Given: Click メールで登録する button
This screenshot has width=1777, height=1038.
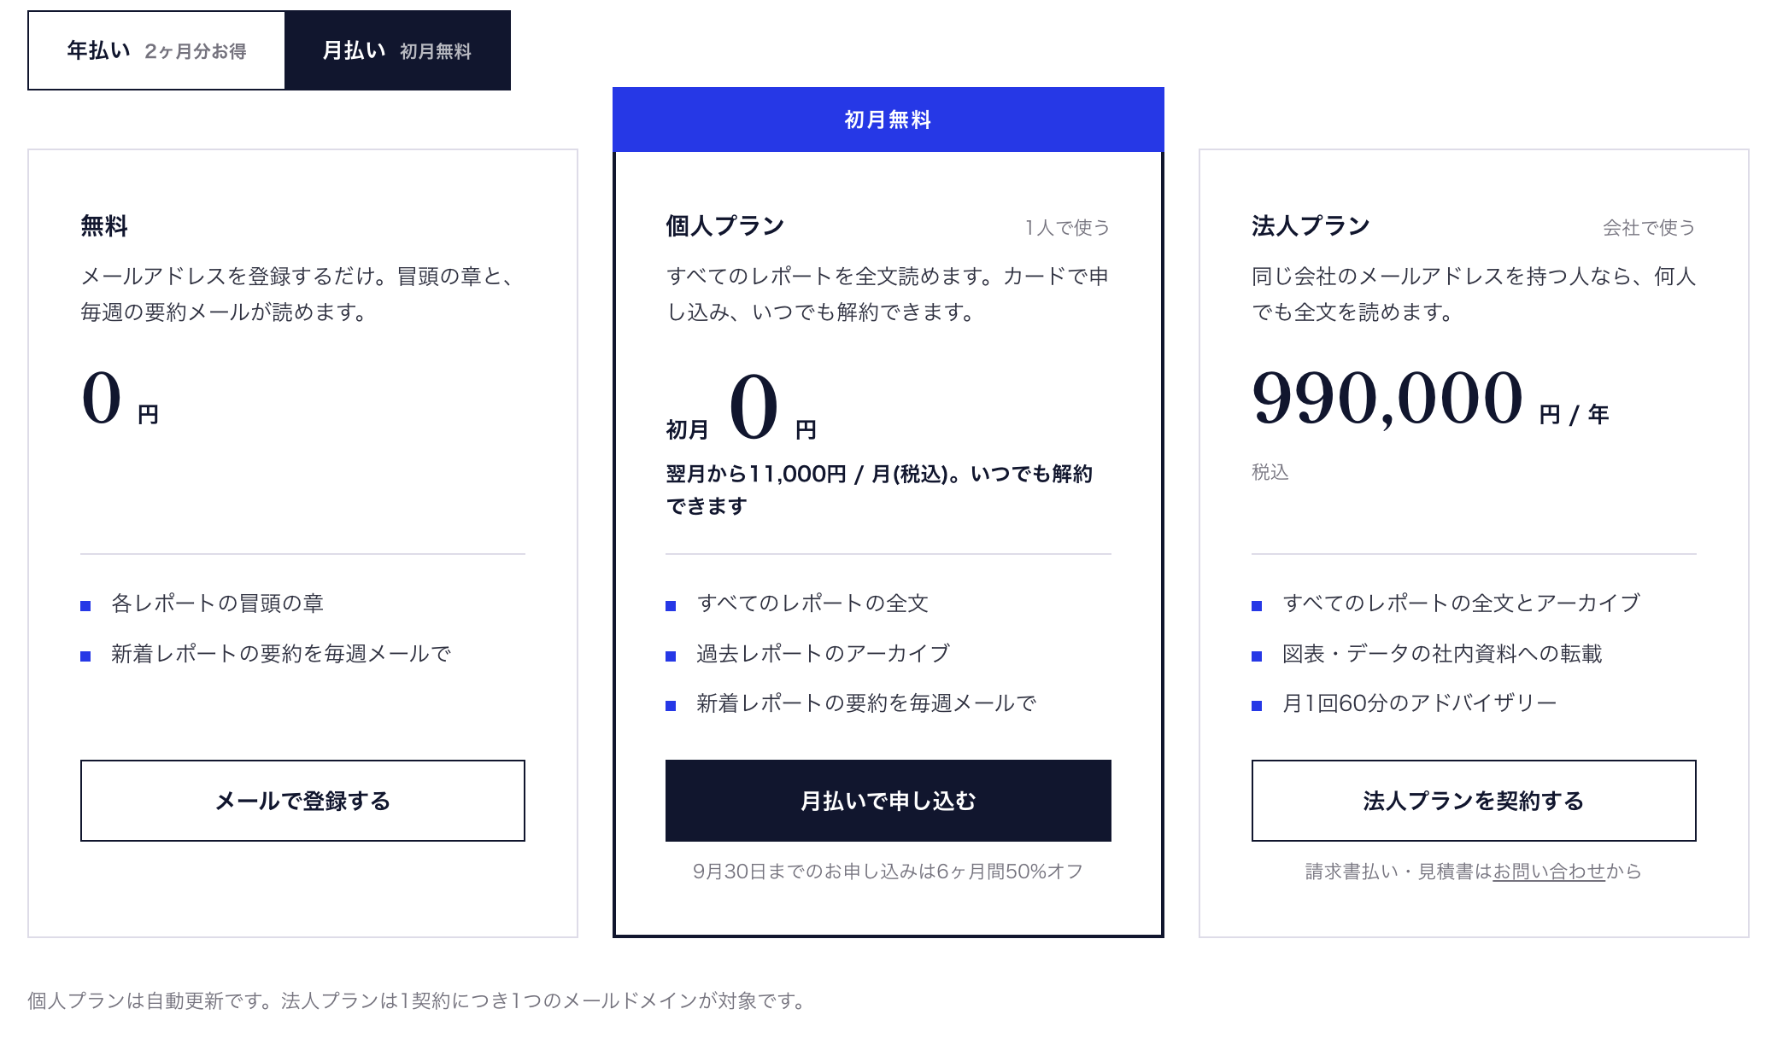Looking at the screenshot, I should [x=302, y=801].
